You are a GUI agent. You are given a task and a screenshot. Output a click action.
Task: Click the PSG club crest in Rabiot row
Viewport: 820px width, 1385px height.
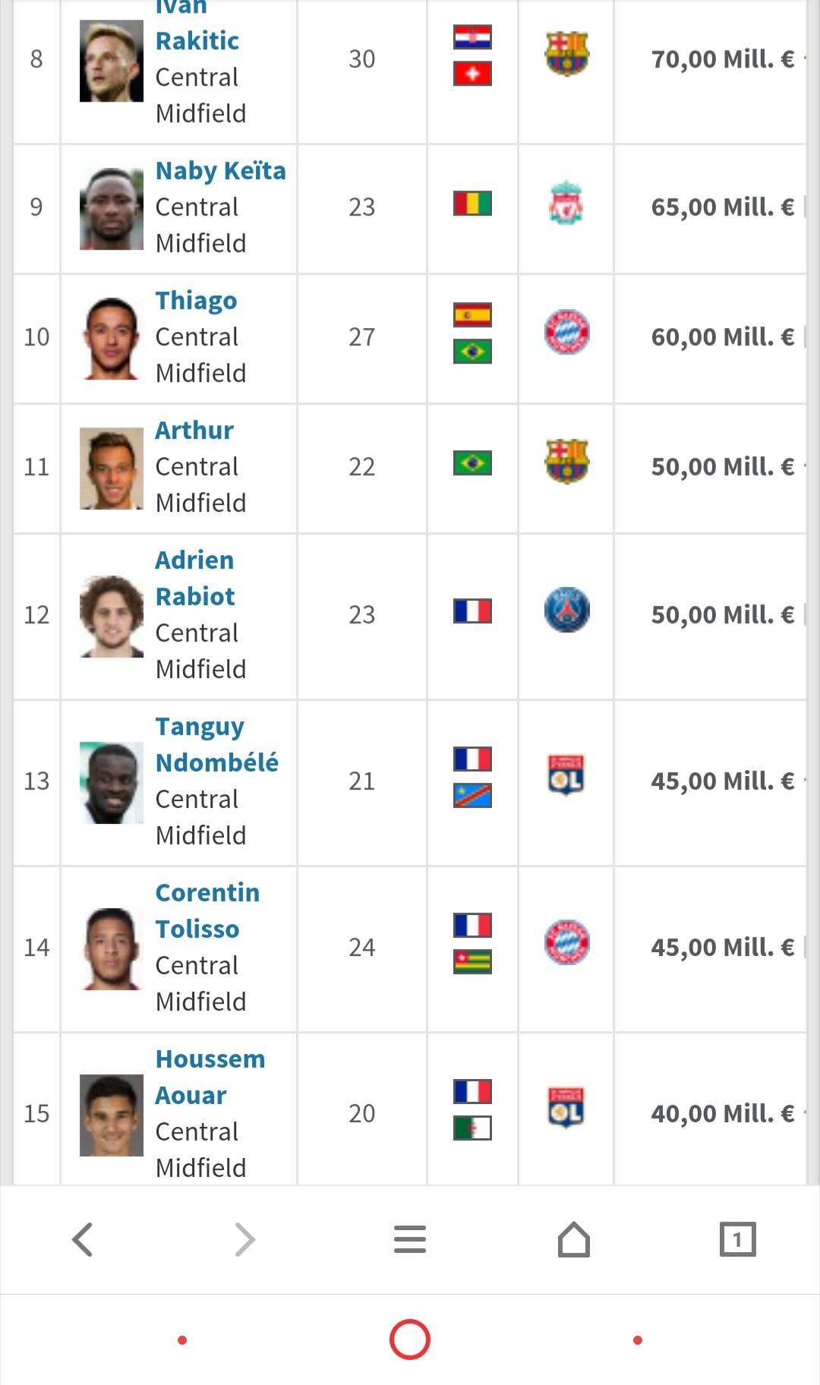(x=567, y=610)
